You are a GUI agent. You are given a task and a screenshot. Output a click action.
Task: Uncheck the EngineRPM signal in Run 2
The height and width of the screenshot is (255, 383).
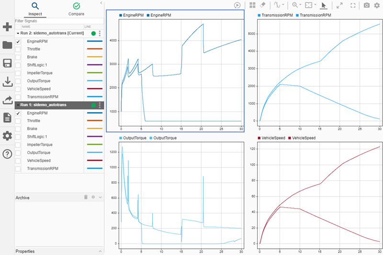18,42
